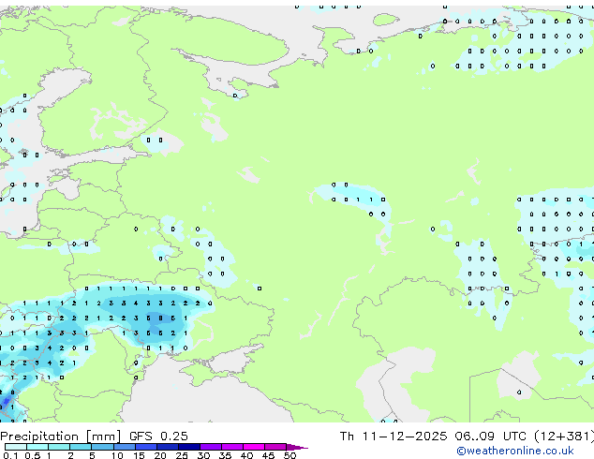The width and height of the screenshot is (594, 459).
Task: Click the legend label '0.1'
Action: (x=10, y=455)
